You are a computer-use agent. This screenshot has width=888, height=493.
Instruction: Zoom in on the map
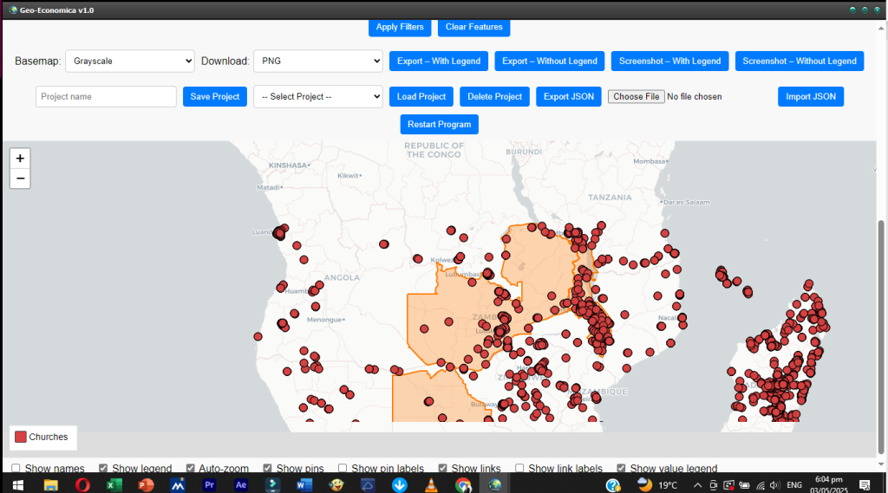(x=21, y=159)
